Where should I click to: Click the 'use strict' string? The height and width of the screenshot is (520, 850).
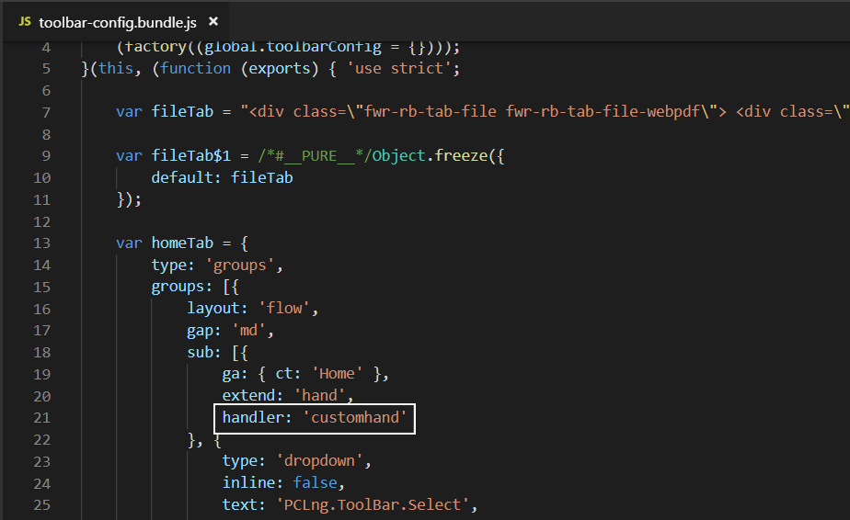click(x=399, y=68)
